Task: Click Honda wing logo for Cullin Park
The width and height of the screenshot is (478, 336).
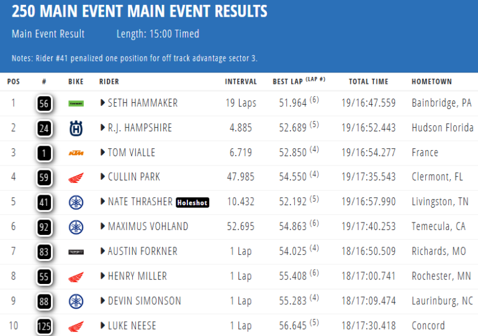Action: point(76,177)
